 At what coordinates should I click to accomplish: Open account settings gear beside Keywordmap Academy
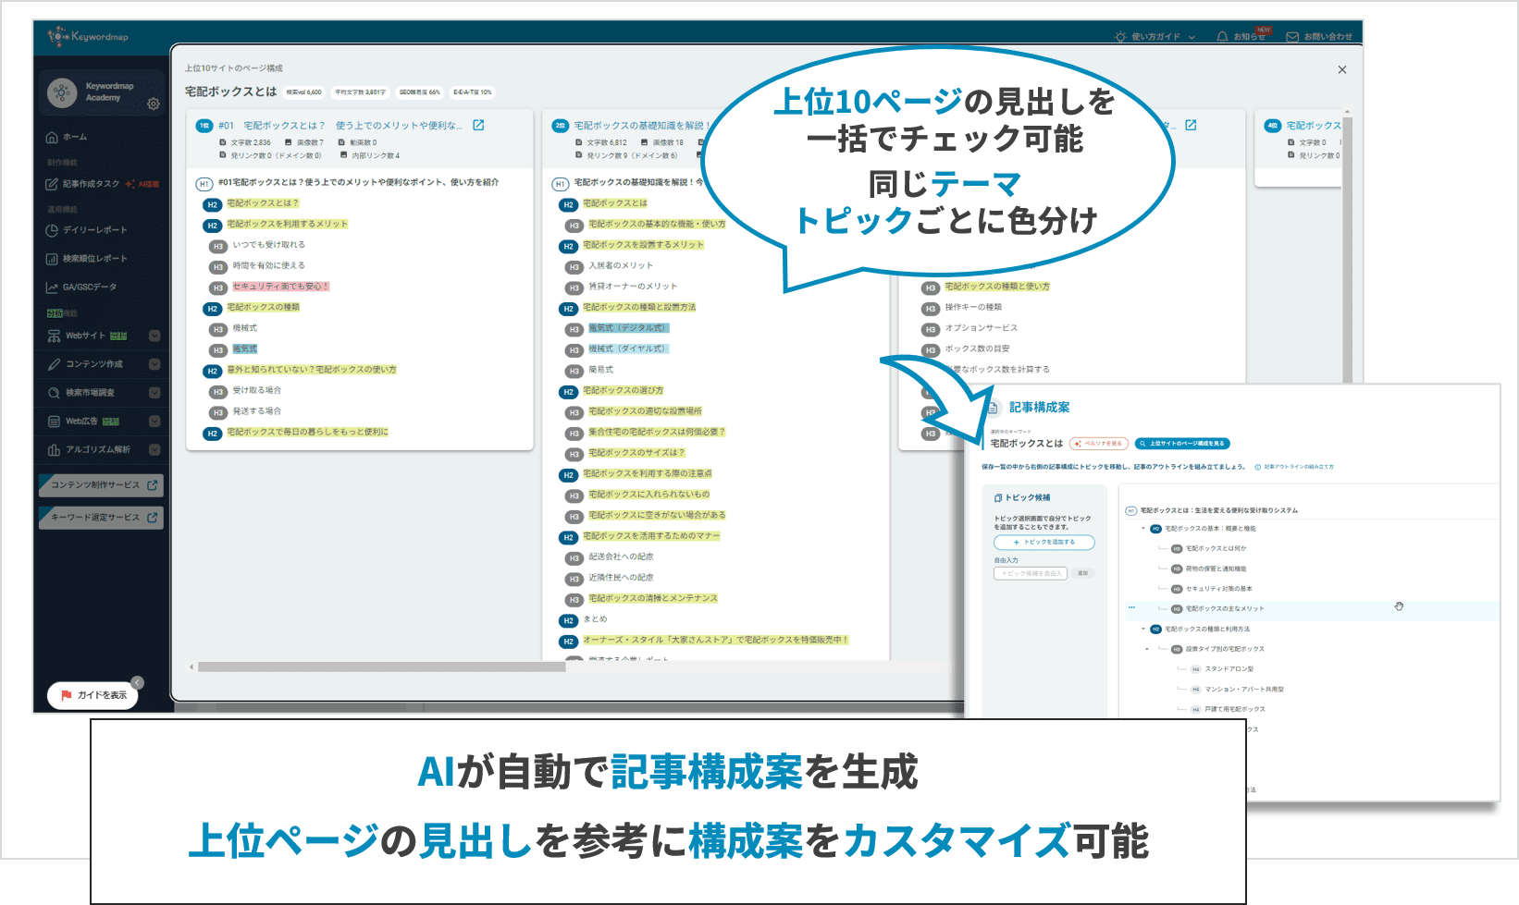coord(154,104)
